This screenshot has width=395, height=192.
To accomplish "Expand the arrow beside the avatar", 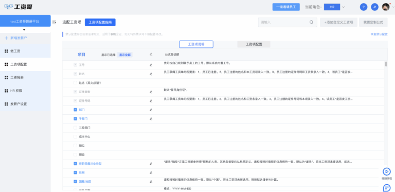I will tap(393, 7).
